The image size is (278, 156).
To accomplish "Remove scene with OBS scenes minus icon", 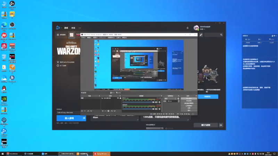I will (x=85, y=111).
